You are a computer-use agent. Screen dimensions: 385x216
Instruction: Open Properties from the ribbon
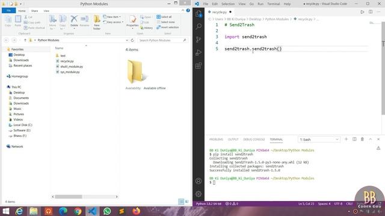(x=132, y=22)
